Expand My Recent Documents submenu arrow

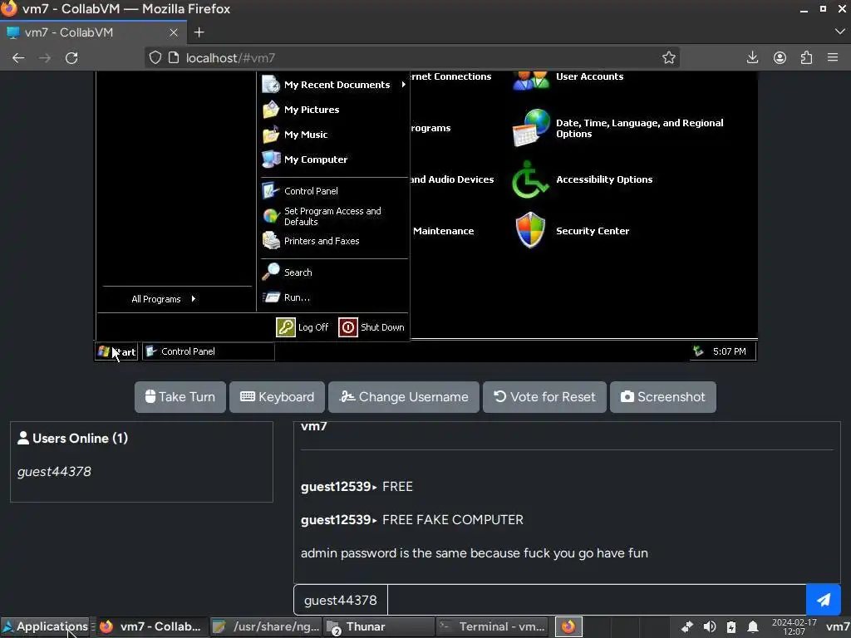tap(403, 85)
